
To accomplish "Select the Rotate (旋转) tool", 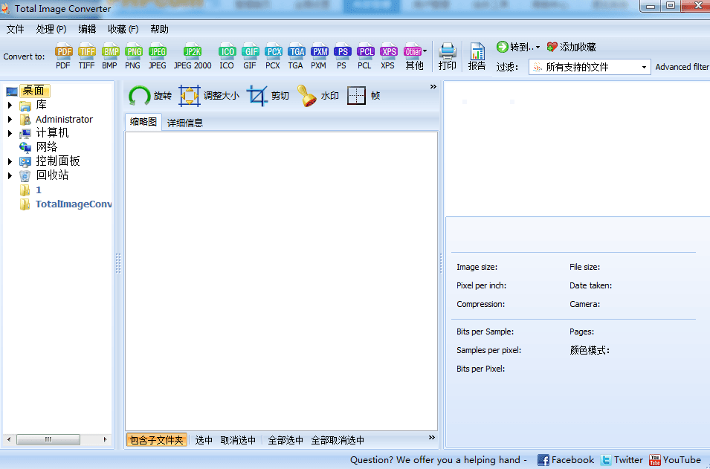I will click(150, 96).
